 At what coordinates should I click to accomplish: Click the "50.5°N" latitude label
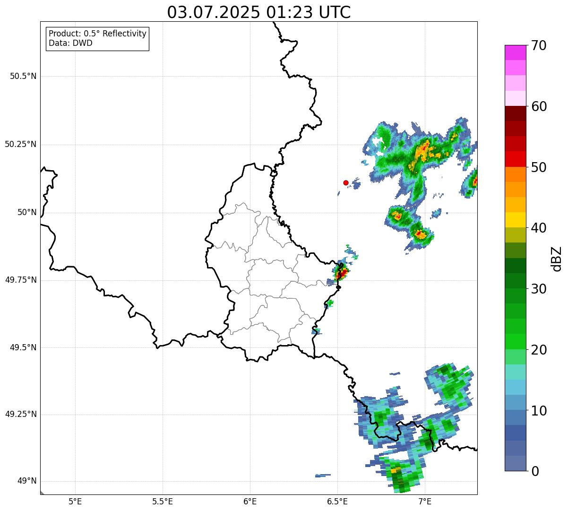coord(23,76)
